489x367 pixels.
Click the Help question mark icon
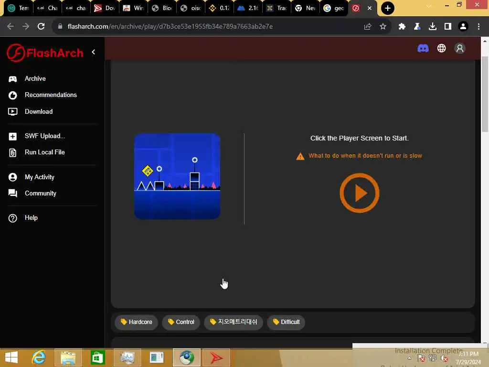[x=13, y=218]
